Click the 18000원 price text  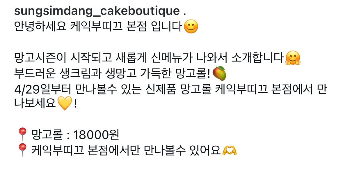coord(96,135)
